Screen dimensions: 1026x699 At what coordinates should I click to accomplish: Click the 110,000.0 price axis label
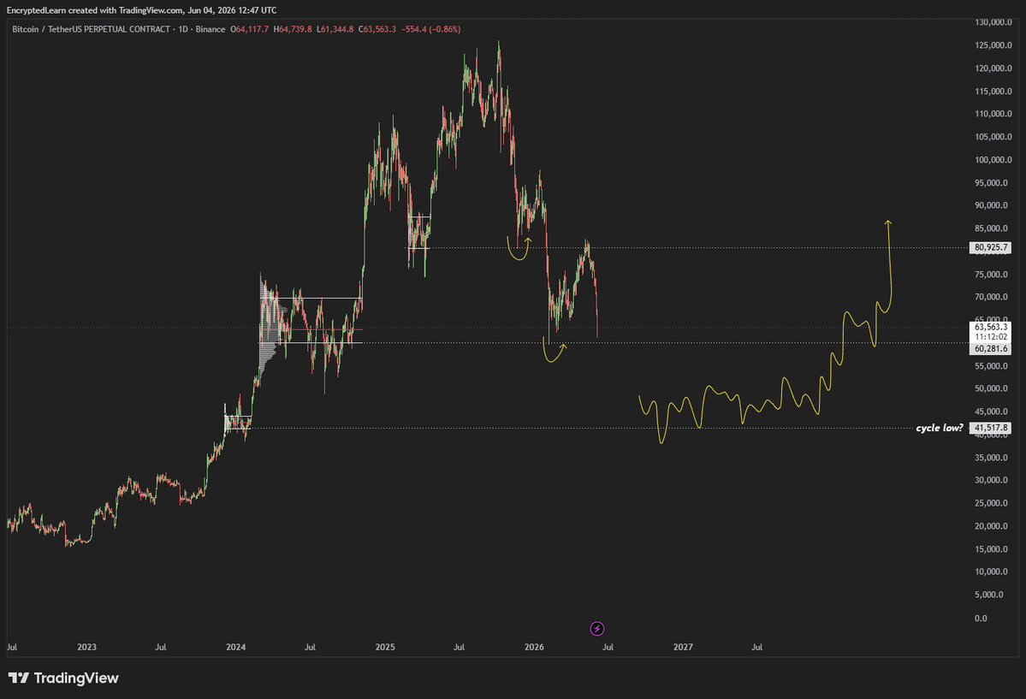click(x=993, y=114)
